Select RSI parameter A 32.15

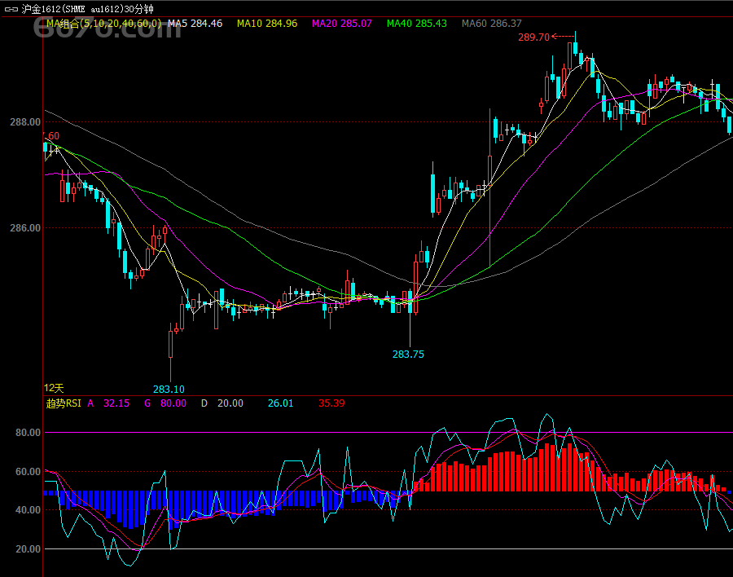point(108,403)
